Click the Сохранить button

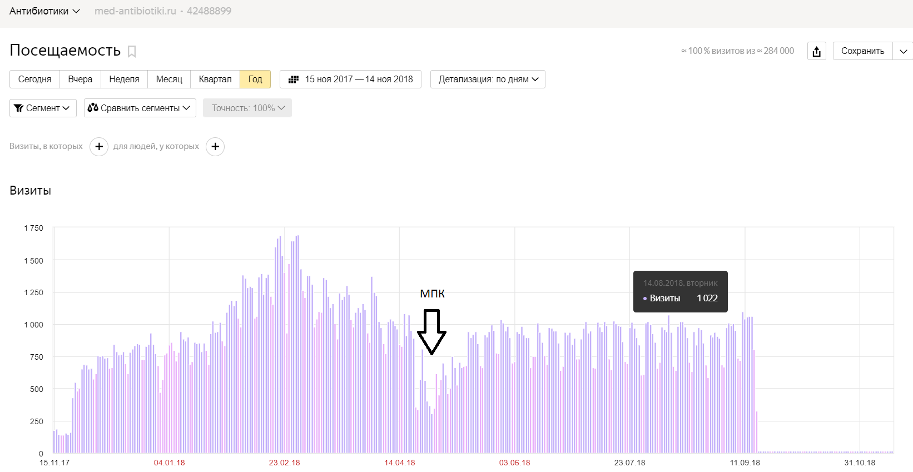pos(862,51)
